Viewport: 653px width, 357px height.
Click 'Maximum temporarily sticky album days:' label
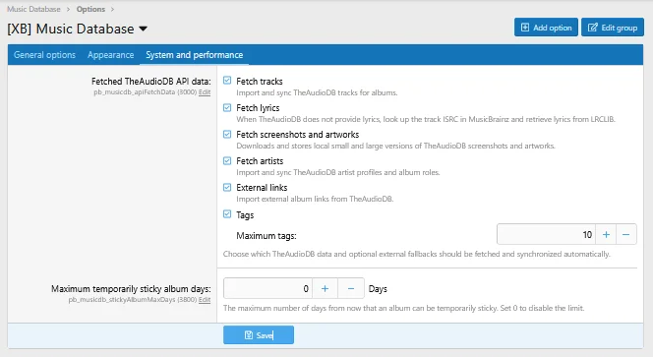coord(131,289)
